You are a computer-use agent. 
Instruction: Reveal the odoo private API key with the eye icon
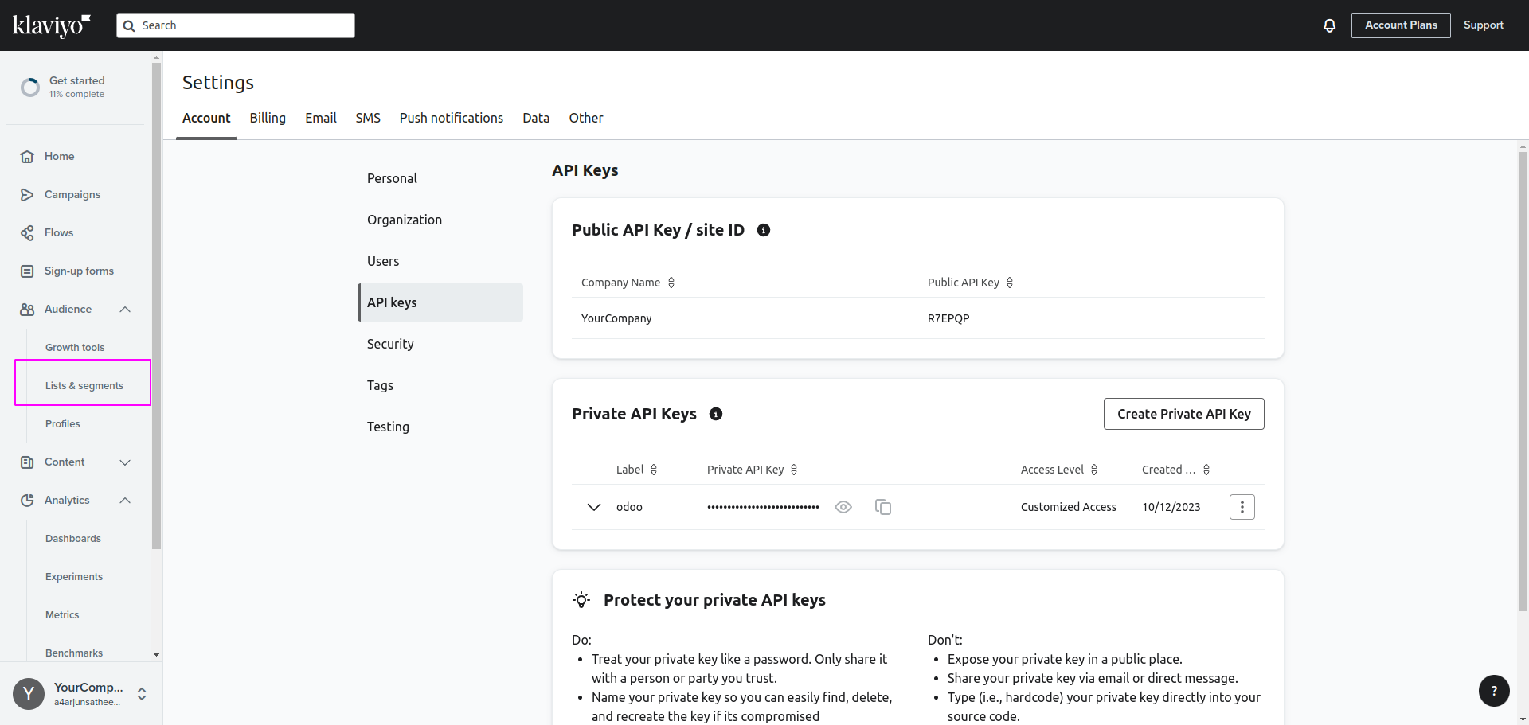pyautogui.click(x=843, y=507)
